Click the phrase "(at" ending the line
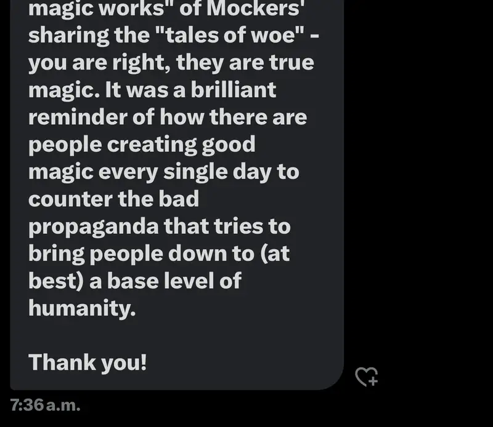 (x=275, y=253)
